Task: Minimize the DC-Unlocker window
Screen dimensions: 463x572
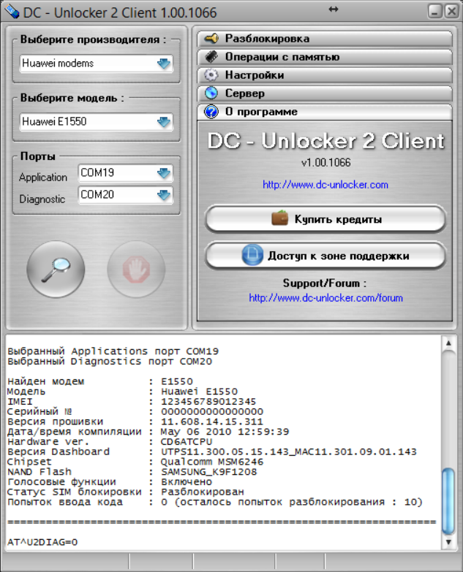Action: click(435, 11)
